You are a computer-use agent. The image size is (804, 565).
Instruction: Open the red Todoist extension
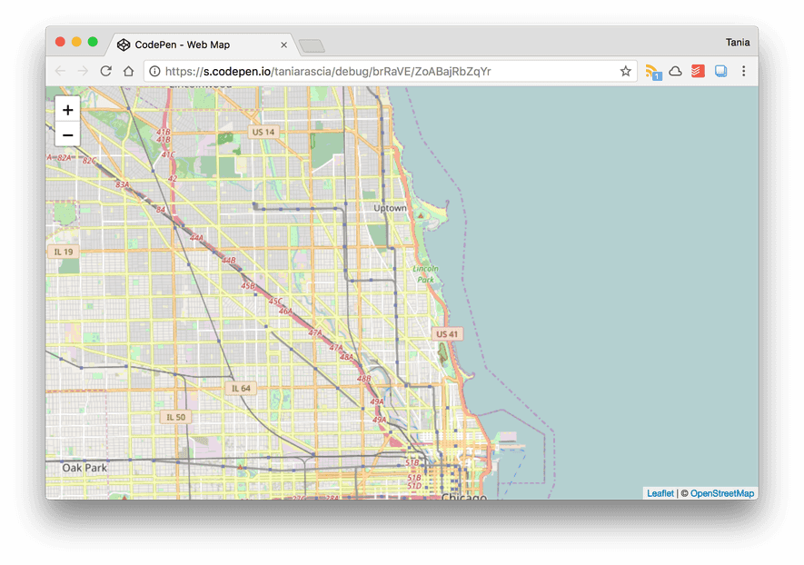(x=698, y=71)
